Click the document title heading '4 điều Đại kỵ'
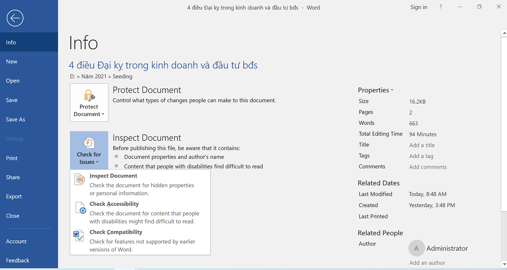507x270 pixels. [163, 66]
